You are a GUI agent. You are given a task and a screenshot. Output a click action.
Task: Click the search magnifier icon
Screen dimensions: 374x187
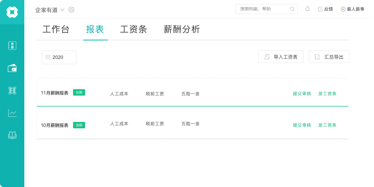292,9
